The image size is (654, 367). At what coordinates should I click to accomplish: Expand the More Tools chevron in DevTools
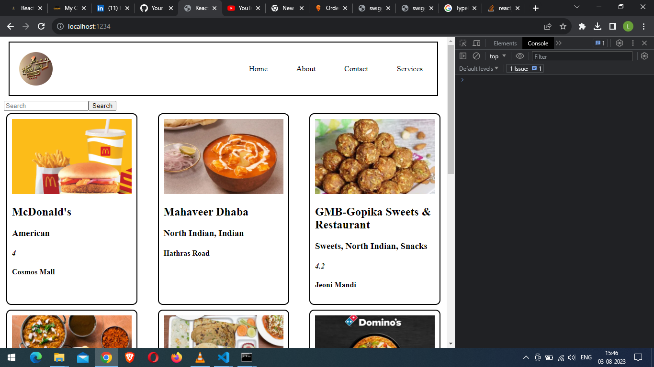point(559,43)
